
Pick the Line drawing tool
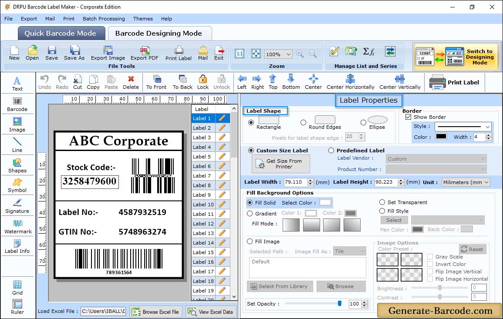pos(17,145)
